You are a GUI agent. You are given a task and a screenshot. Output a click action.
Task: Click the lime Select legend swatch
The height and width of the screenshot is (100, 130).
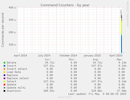(4, 81)
